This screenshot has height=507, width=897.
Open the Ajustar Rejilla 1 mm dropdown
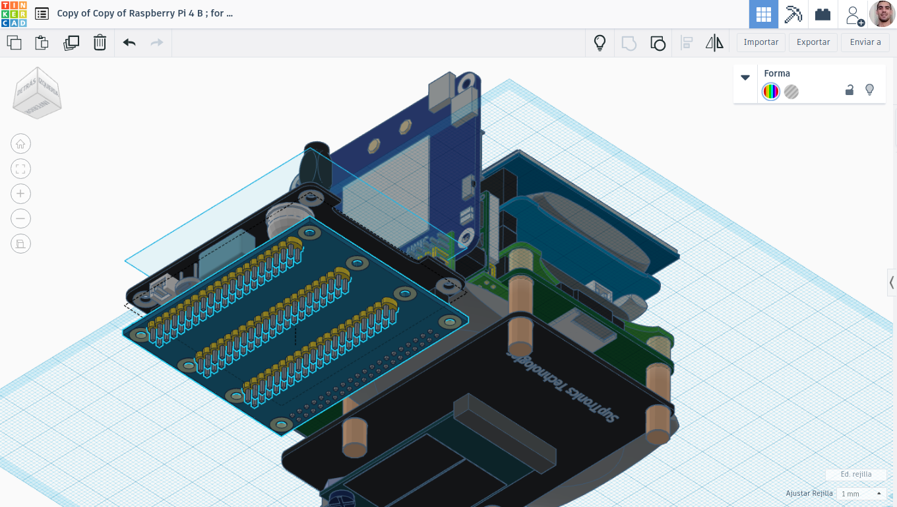(x=861, y=494)
